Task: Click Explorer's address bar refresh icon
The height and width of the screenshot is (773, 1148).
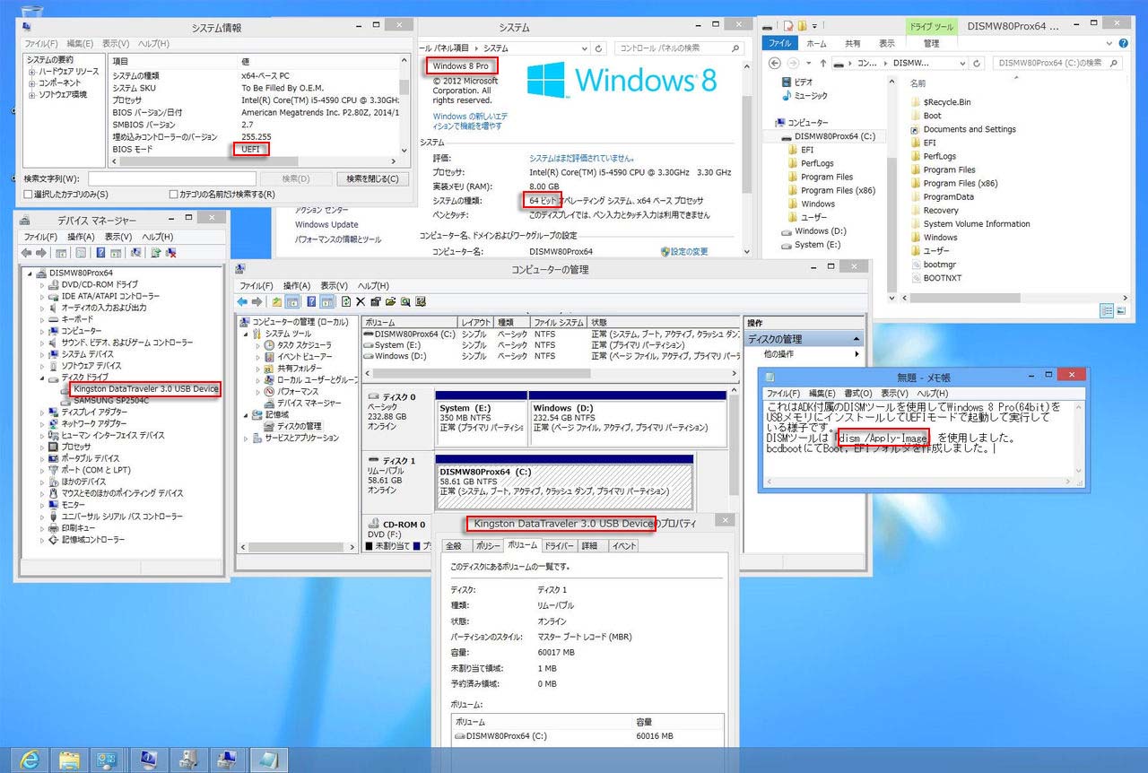Action: pyautogui.click(x=975, y=63)
